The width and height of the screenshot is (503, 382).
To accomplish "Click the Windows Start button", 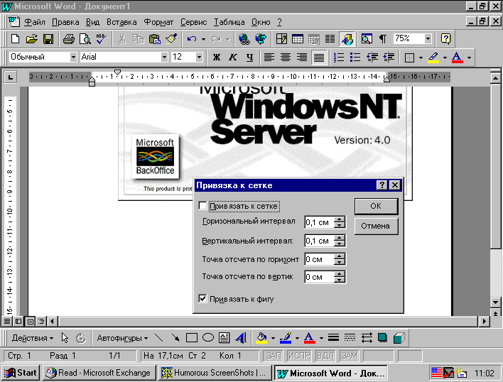I will [20, 373].
